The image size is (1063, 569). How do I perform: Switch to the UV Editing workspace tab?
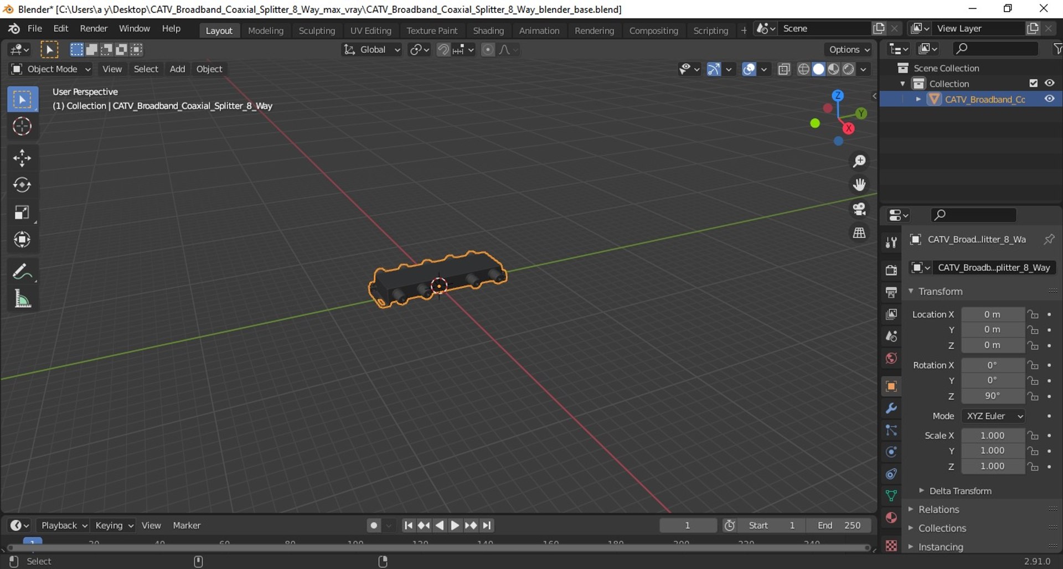370,30
